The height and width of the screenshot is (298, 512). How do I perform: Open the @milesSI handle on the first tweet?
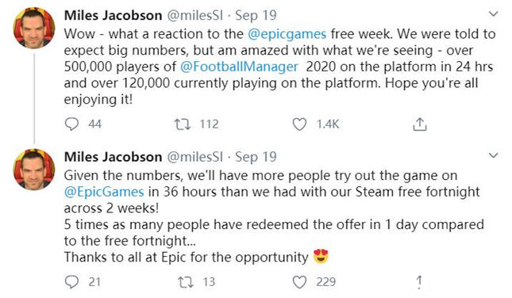coord(195,16)
